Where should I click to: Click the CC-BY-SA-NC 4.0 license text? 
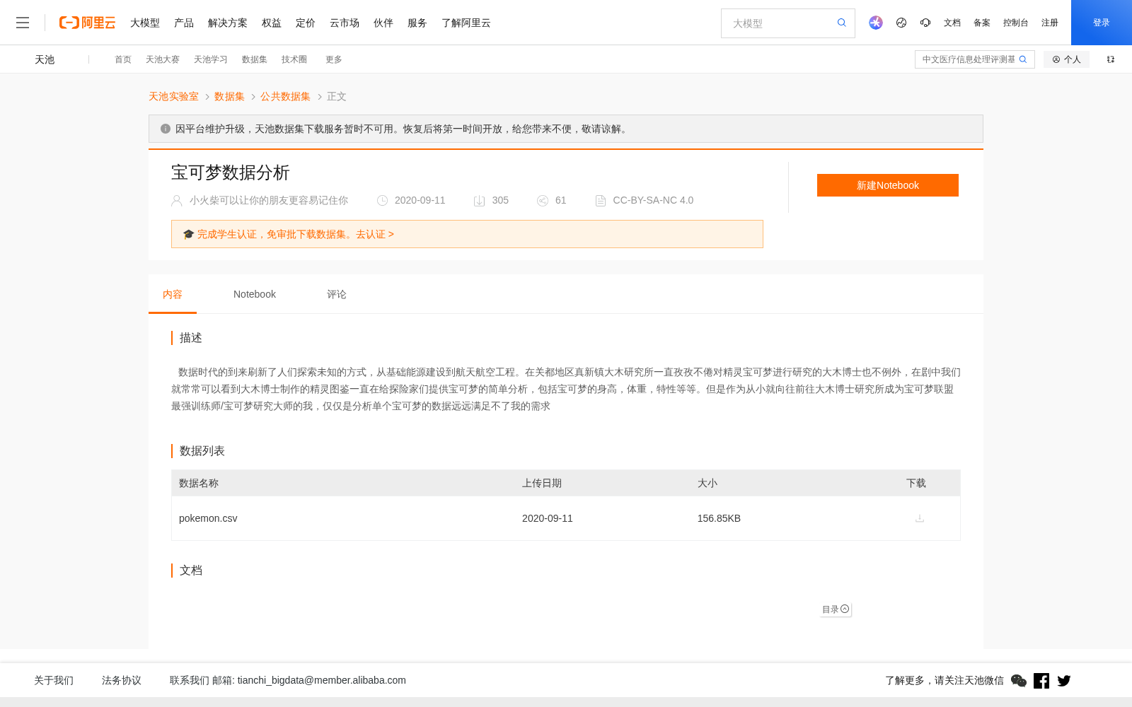pos(653,200)
